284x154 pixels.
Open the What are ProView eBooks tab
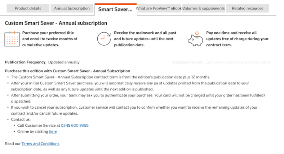pyautogui.click(x=160, y=8)
